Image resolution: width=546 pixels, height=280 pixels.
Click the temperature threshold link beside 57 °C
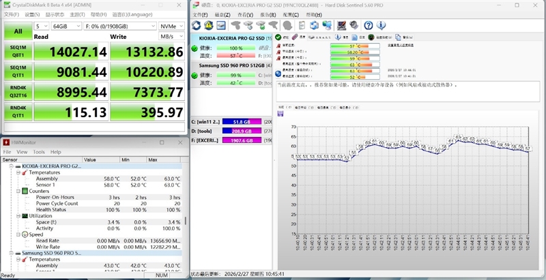click(401, 45)
